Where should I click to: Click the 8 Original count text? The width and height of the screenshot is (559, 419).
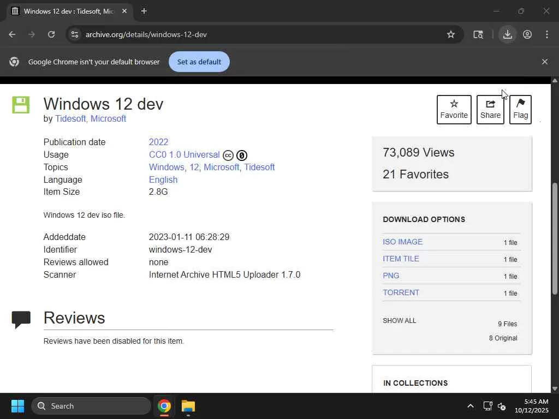(x=503, y=338)
